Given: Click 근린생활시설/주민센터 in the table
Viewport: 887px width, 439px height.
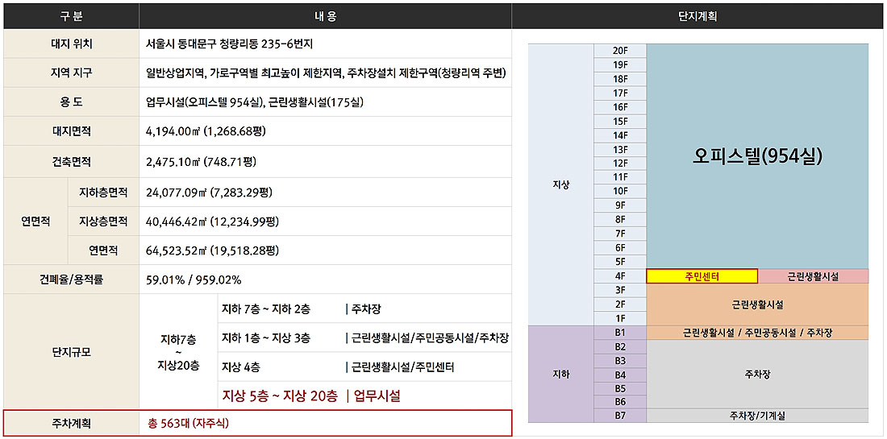Looking at the screenshot, I should tap(402, 367).
